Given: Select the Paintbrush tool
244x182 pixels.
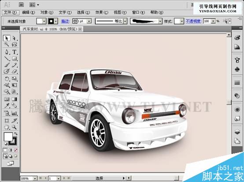Looking at the screenshot, I should pyautogui.click(x=7, y=65).
